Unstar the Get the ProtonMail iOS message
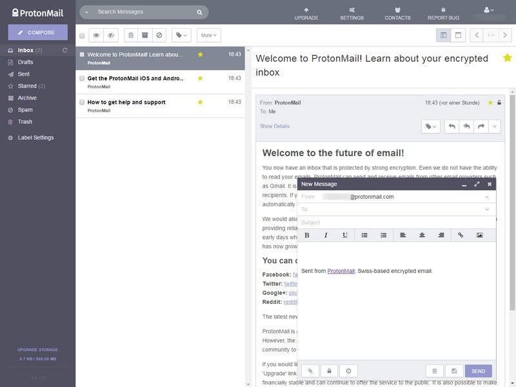 (x=200, y=78)
